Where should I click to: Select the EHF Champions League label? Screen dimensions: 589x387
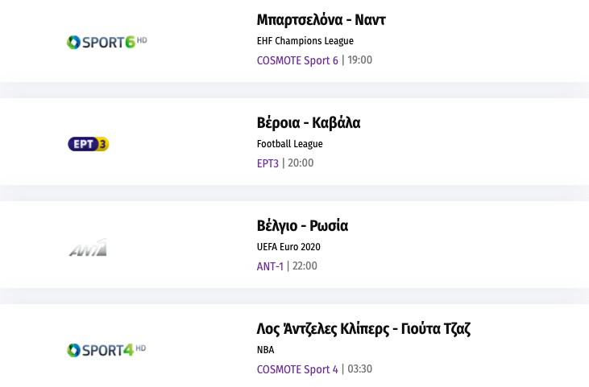(x=305, y=41)
